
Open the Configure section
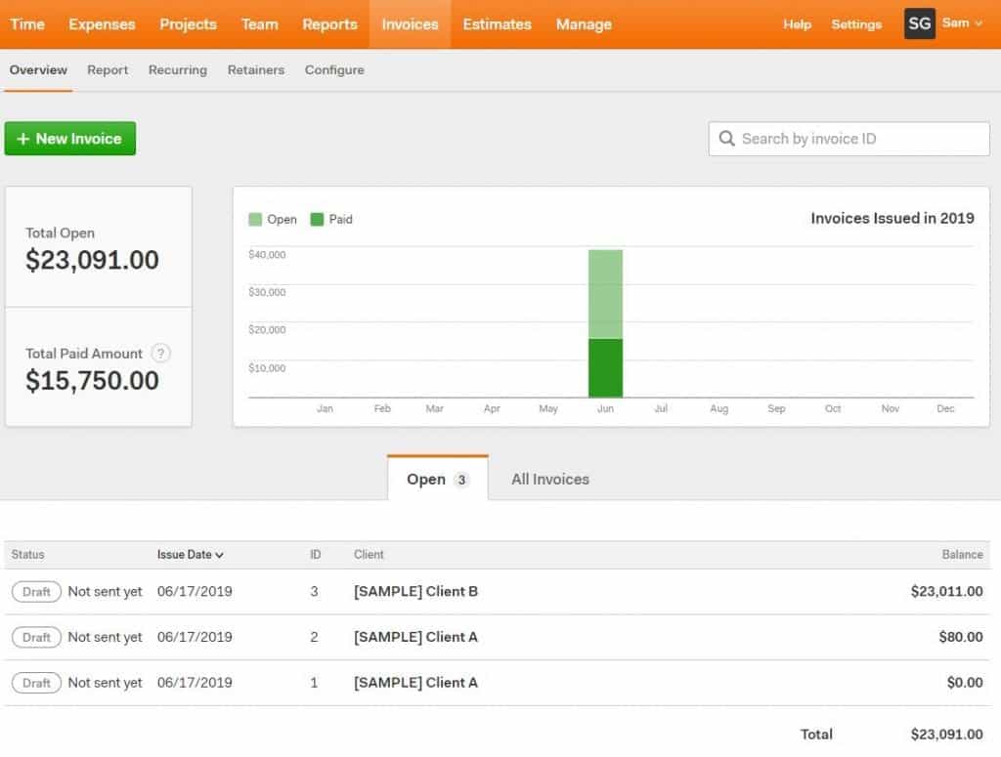coord(333,69)
